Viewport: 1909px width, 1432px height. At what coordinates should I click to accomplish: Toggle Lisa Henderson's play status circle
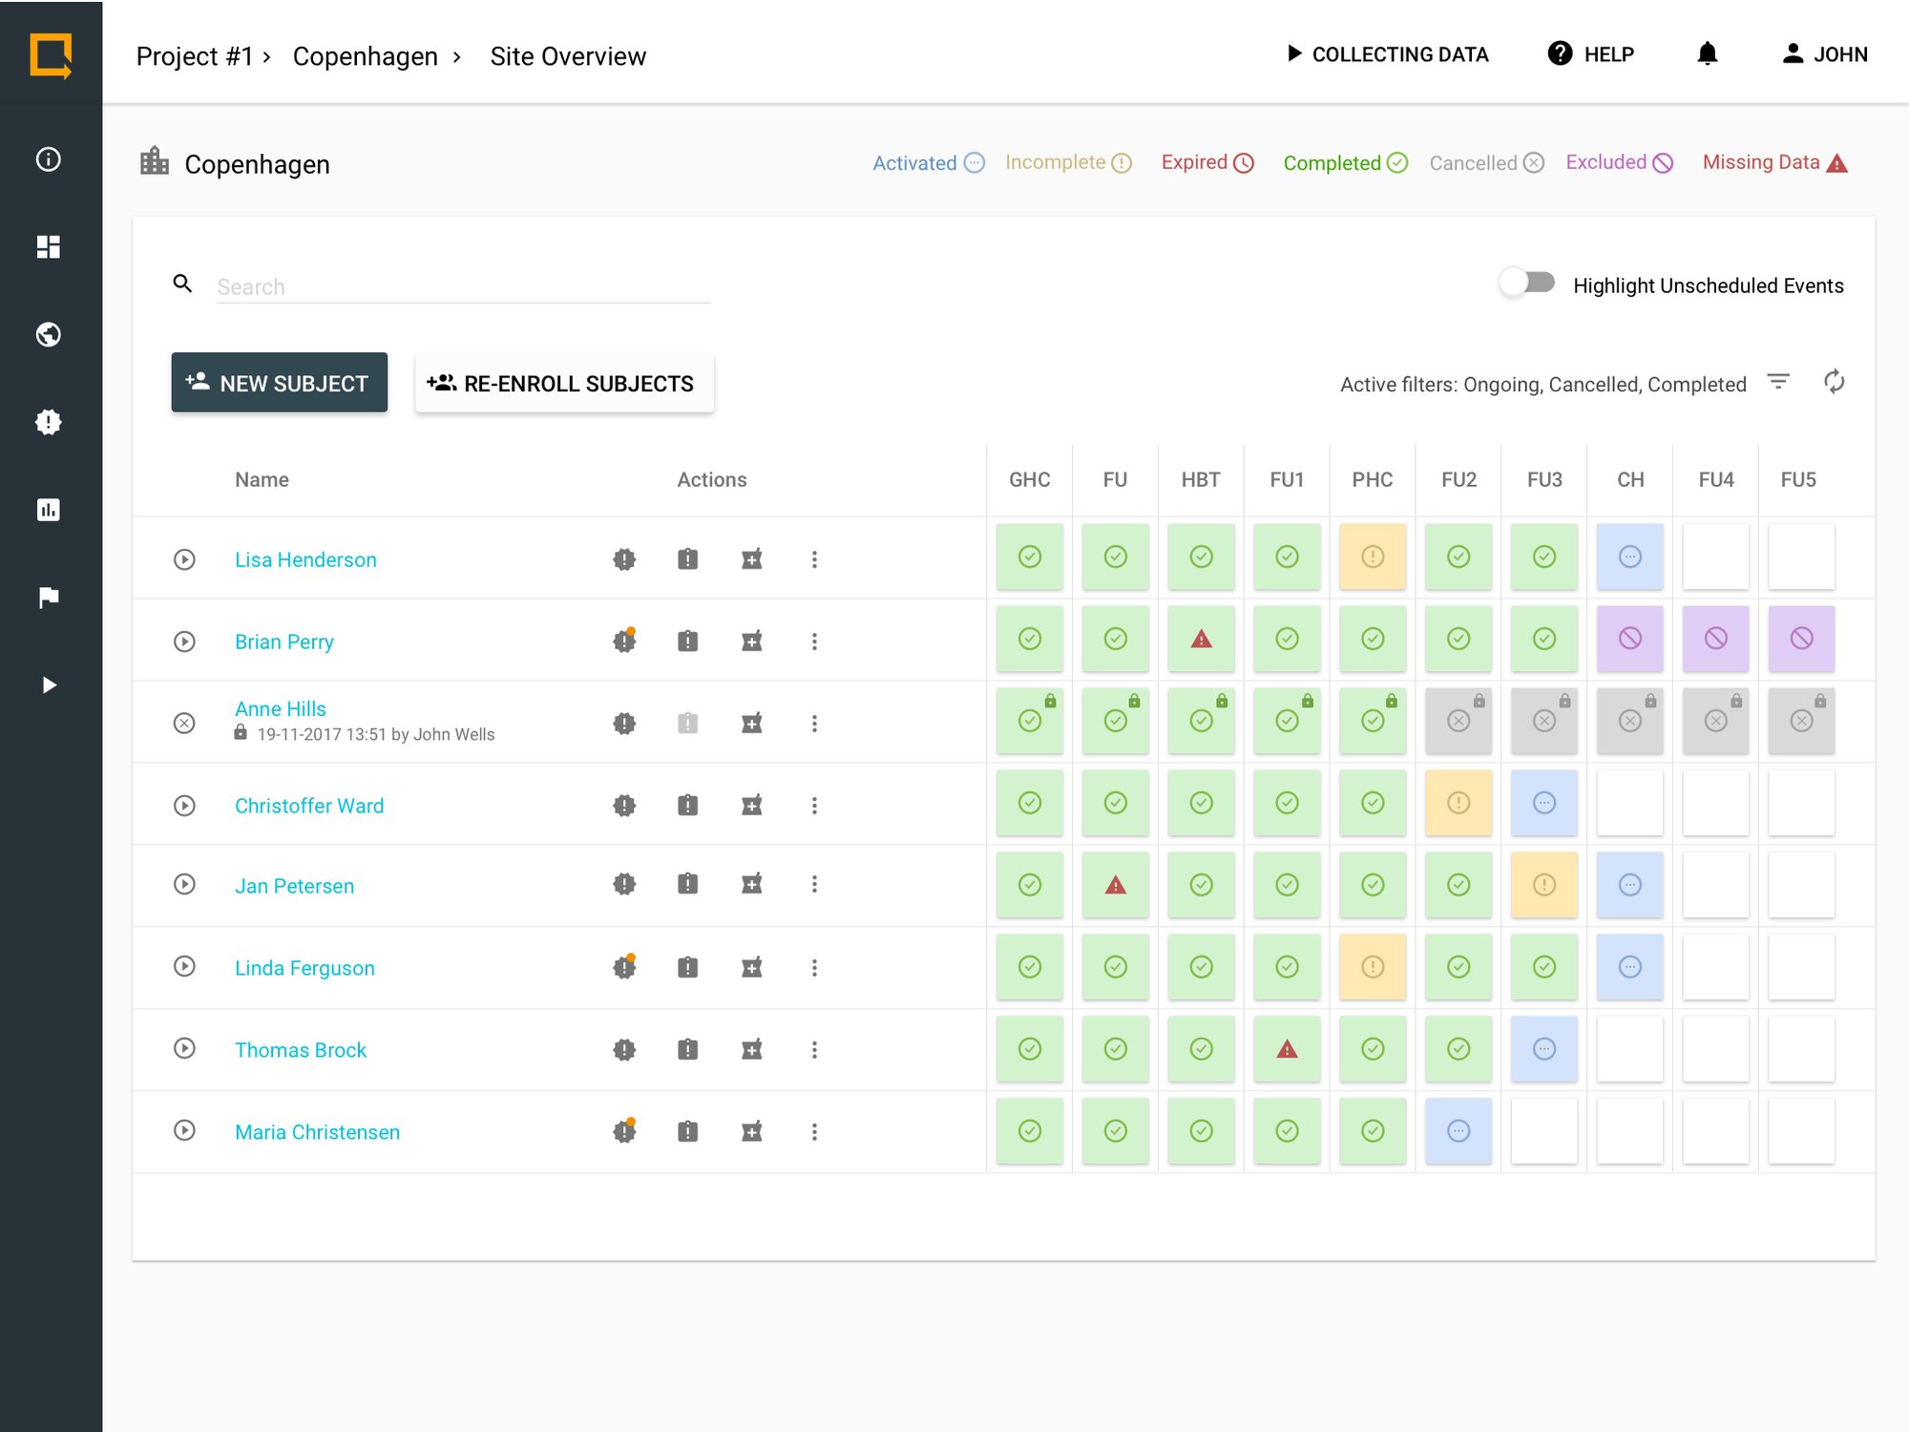click(x=184, y=559)
